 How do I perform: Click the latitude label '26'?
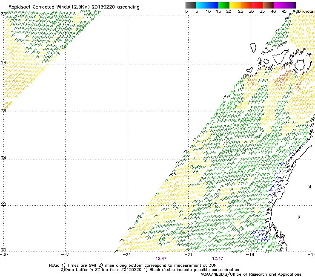[3, 110]
